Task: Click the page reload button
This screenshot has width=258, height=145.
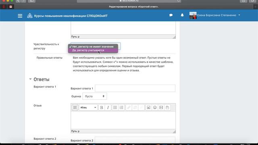Action: (x=179, y=1)
